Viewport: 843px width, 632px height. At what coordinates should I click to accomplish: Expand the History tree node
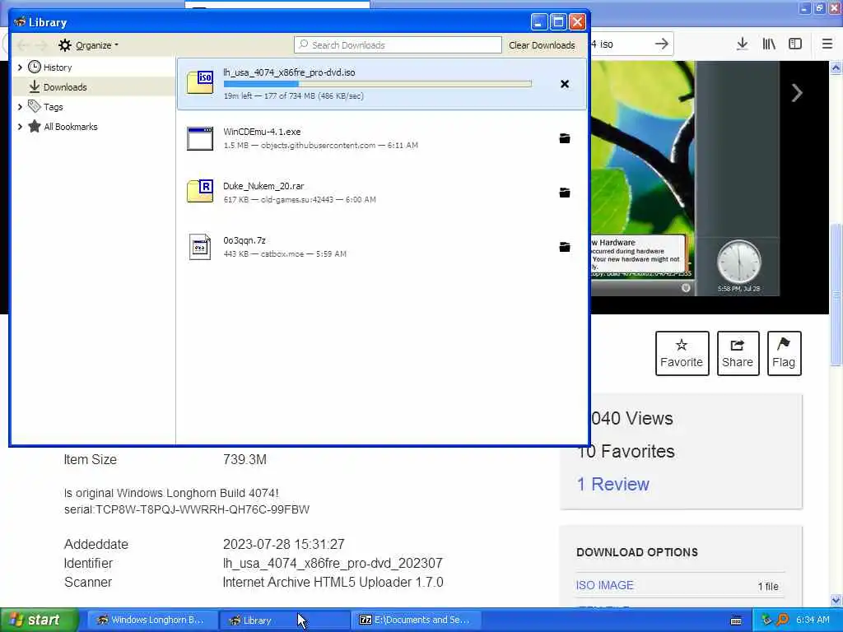point(20,67)
